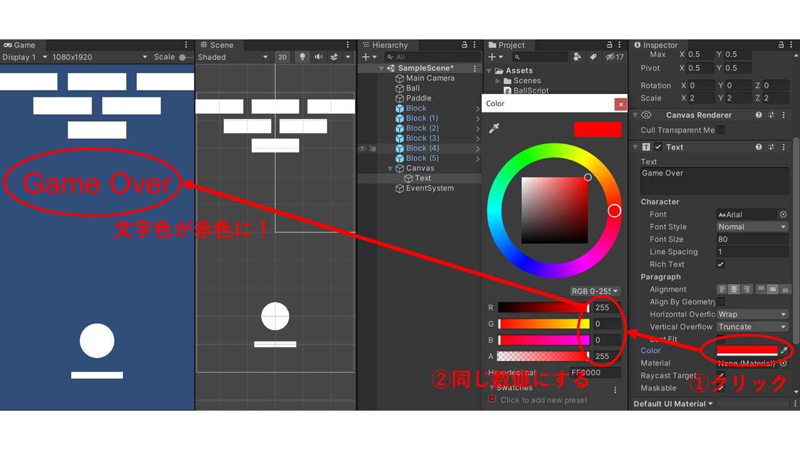Image resolution: width=800 pixels, height=450 pixels.
Task: Click the eyedropper beside the Text Color field
Action: tap(784, 351)
